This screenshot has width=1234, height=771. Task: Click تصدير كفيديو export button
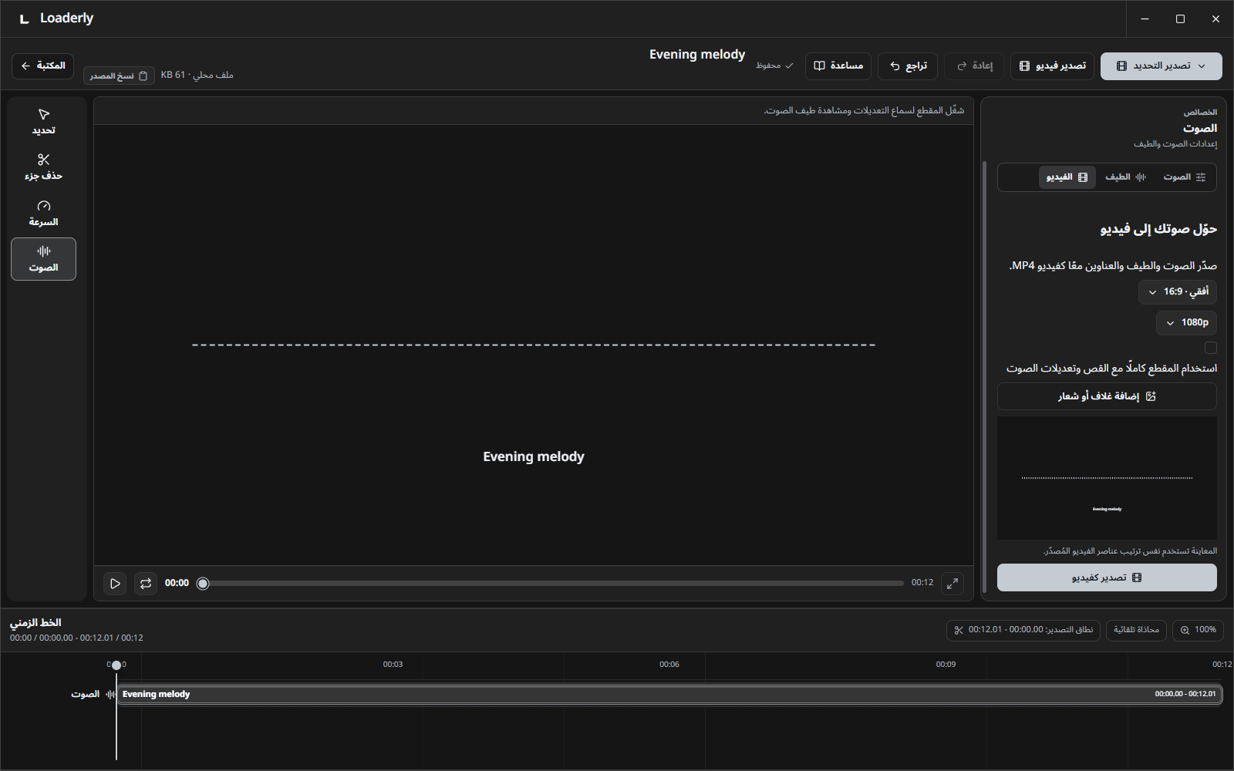(x=1107, y=577)
